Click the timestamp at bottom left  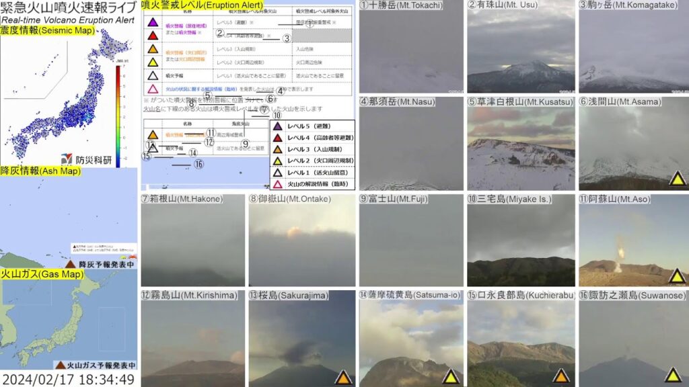point(69,379)
